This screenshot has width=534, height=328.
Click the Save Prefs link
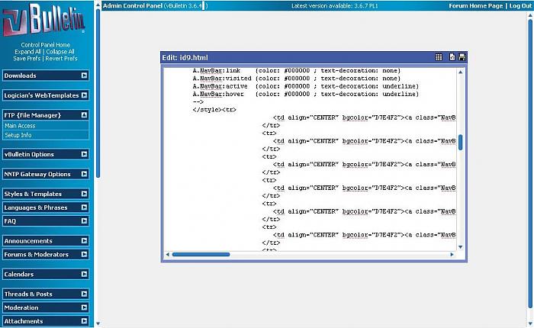(x=26, y=59)
